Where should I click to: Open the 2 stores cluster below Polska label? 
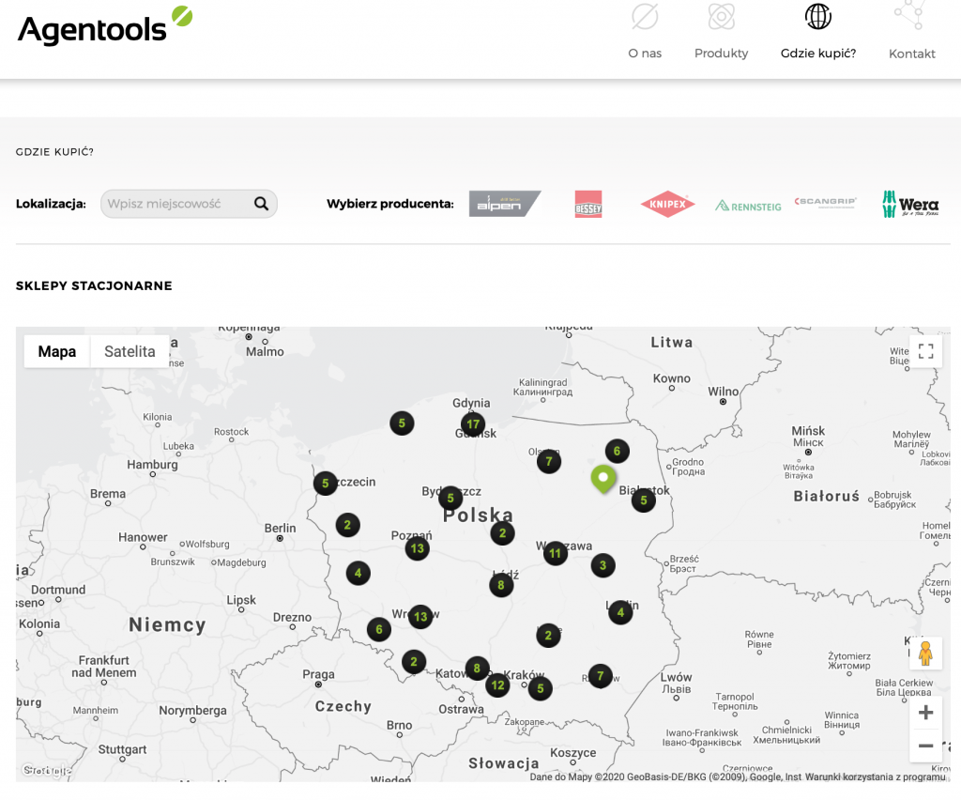point(503,532)
